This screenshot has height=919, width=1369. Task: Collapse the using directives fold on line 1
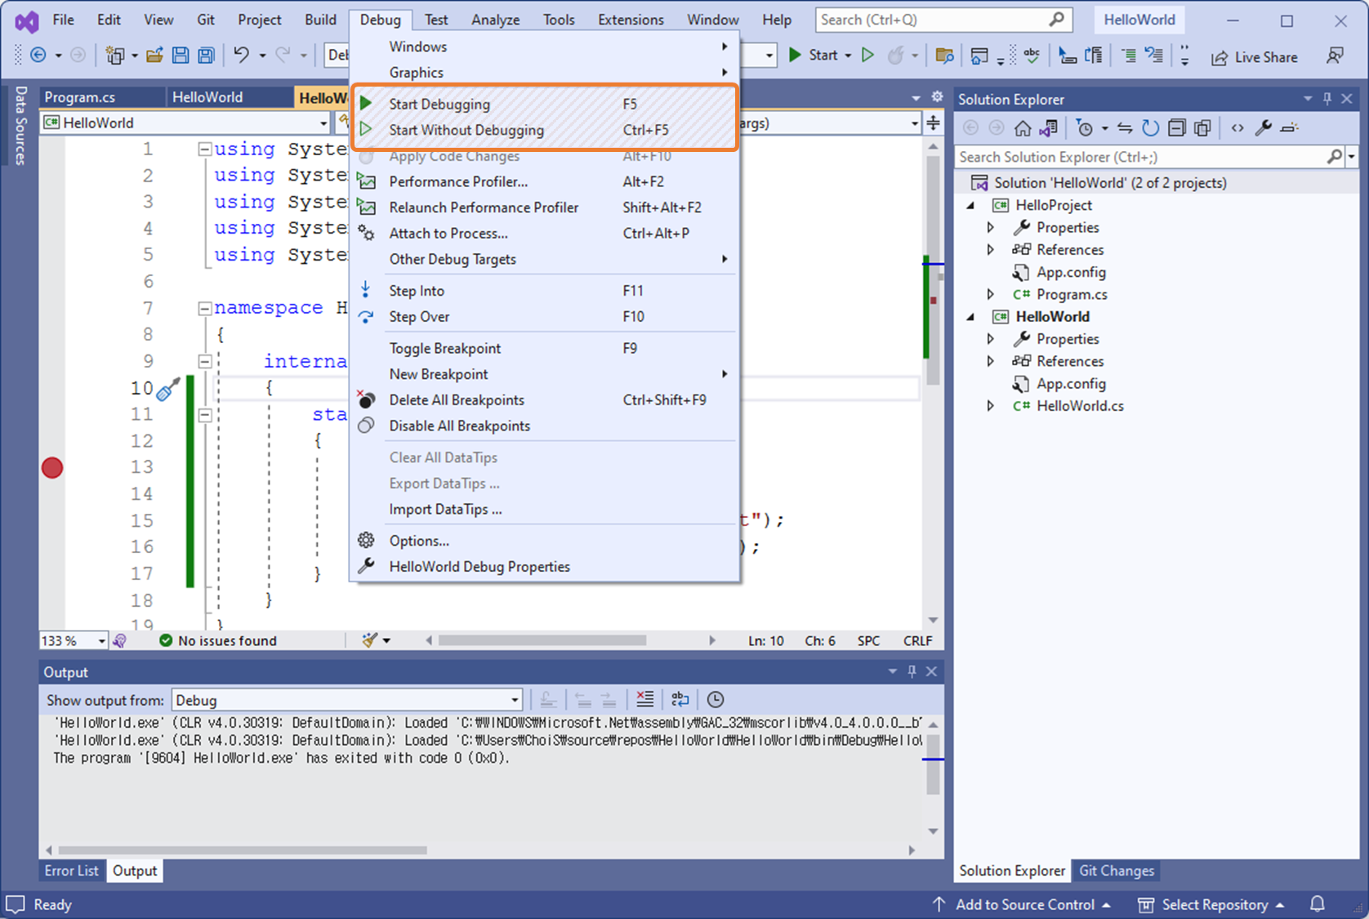[205, 149]
